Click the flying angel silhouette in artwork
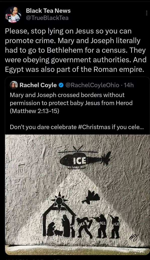Image resolution: width=150 pixels, height=260 pixels. click(x=91, y=197)
